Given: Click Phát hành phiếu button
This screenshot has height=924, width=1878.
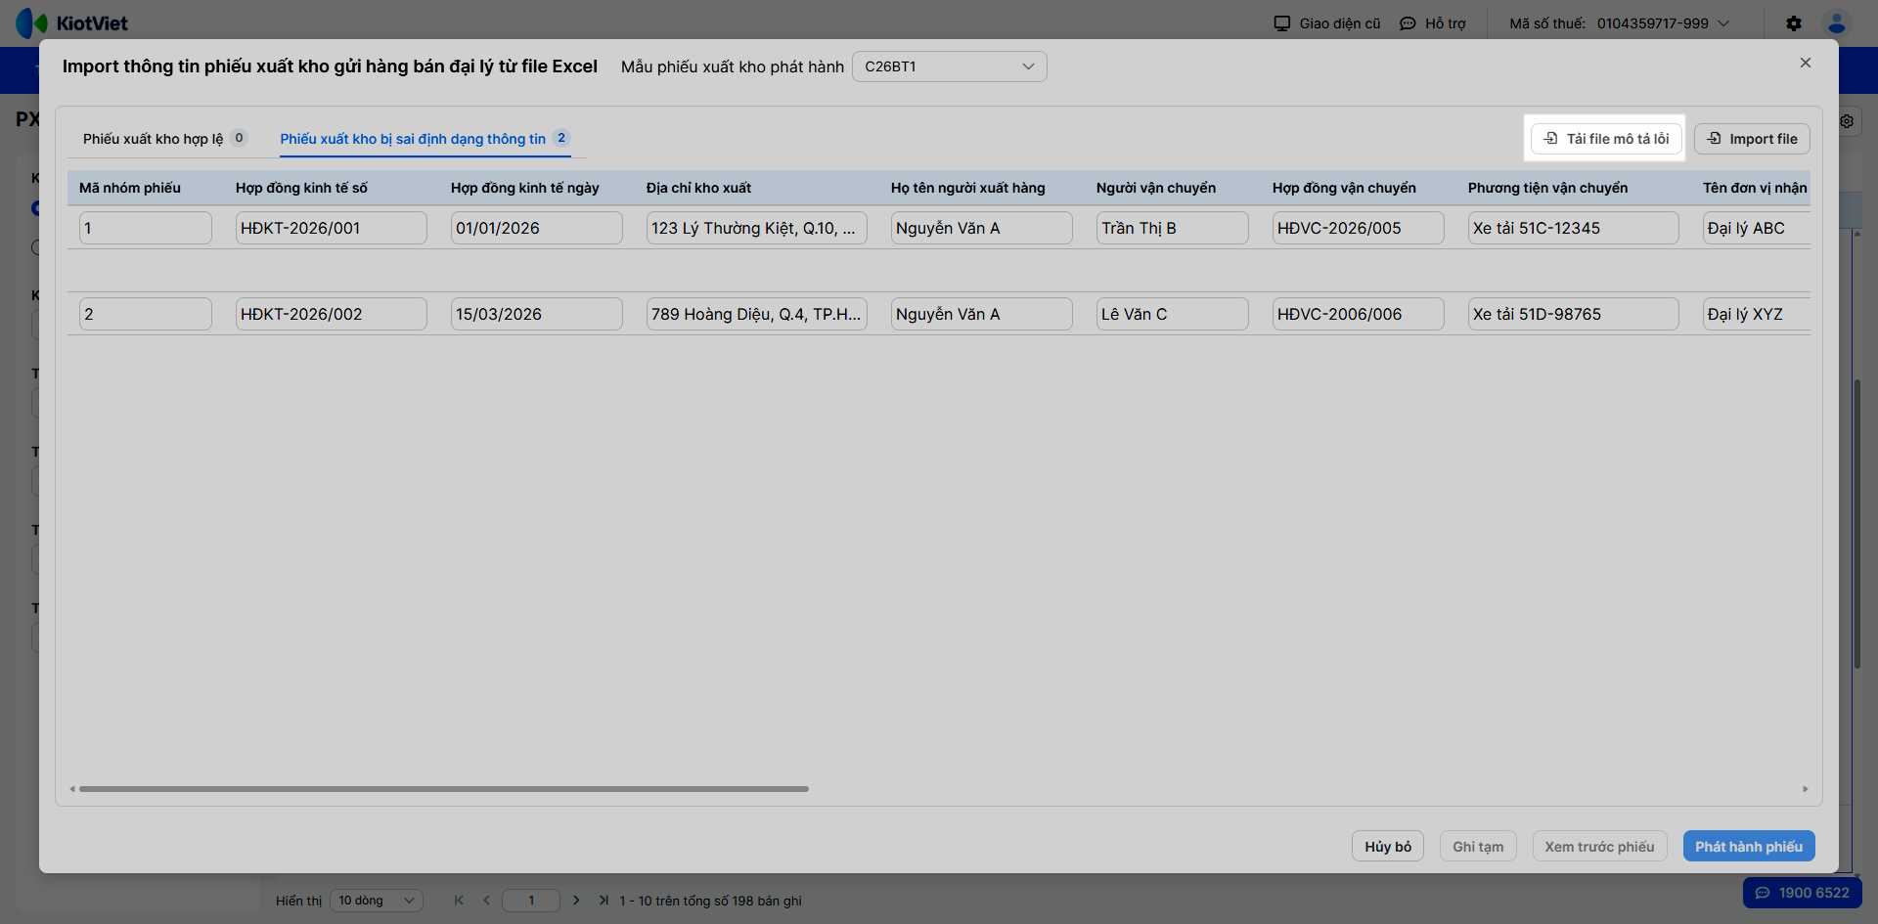Looking at the screenshot, I should [x=1749, y=847].
